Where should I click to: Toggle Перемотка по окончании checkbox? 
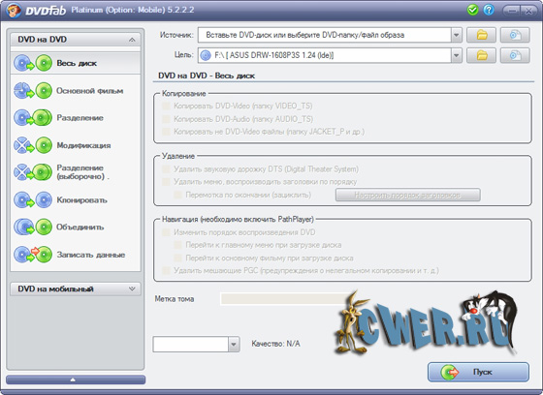178,195
